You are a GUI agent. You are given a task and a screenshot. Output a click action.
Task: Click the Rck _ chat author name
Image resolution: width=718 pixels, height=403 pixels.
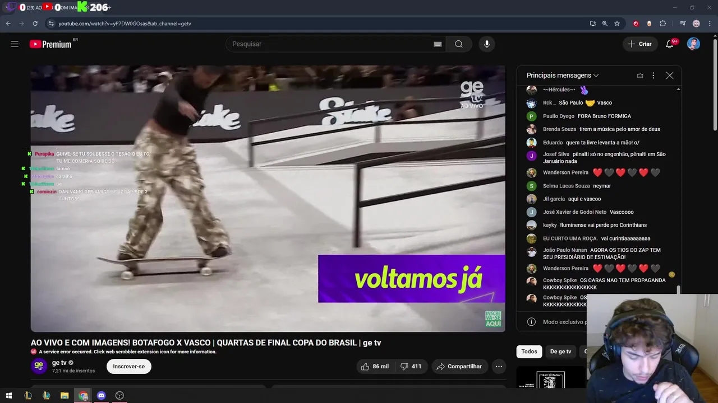point(549,103)
